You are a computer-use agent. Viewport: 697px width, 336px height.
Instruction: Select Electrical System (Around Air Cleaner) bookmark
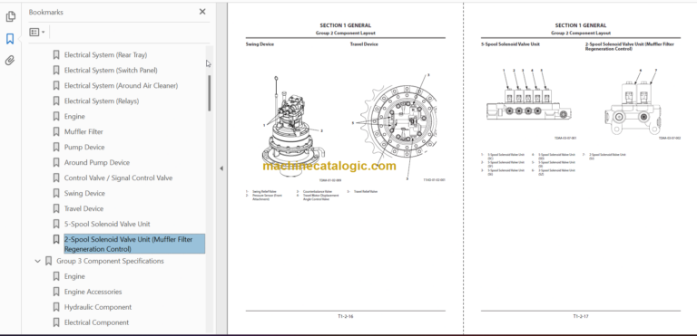[121, 86]
